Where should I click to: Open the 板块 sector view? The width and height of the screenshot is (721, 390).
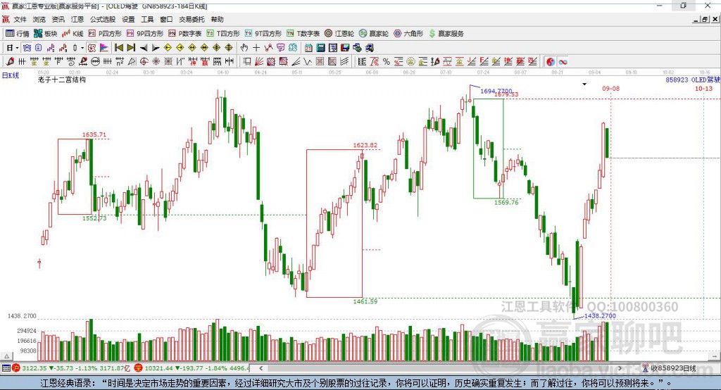pos(45,34)
